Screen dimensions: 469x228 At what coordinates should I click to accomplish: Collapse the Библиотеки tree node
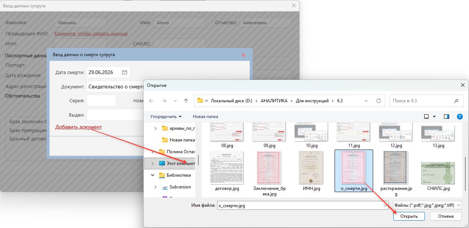tap(152, 175)
